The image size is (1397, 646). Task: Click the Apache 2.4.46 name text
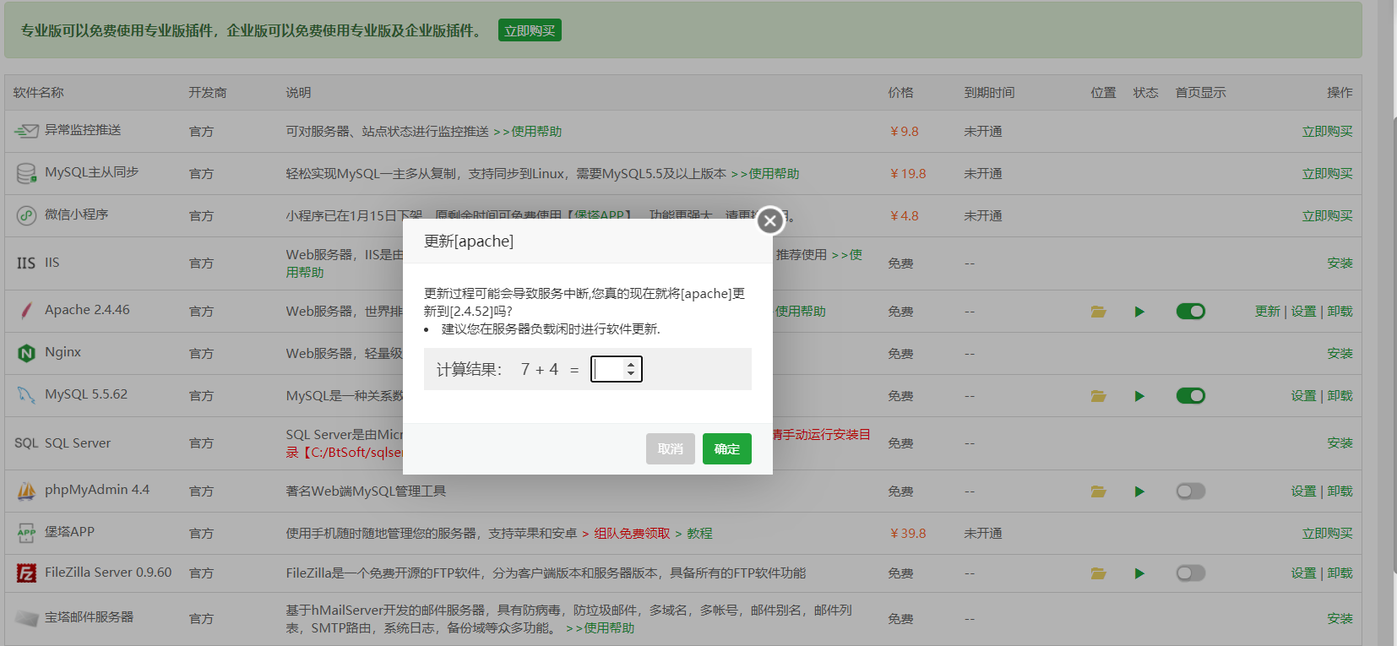coord(87,310)
